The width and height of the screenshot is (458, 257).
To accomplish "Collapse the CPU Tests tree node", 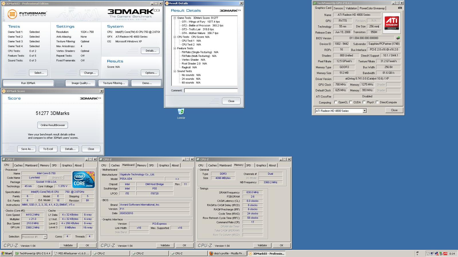I will pos(175,37).
